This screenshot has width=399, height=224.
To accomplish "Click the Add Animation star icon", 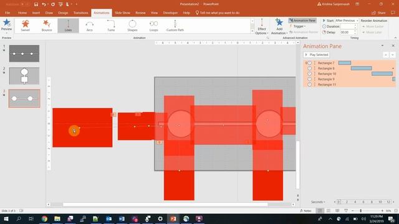I will 279,23.
